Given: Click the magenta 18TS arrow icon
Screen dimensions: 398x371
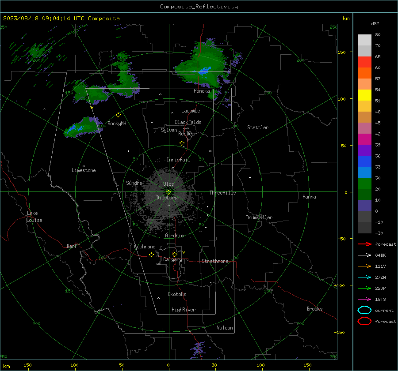Looking at the screenshot, I should coord(364,300).
